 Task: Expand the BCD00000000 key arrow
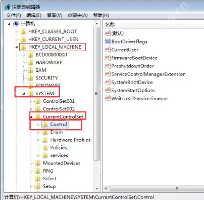[24, 55]
